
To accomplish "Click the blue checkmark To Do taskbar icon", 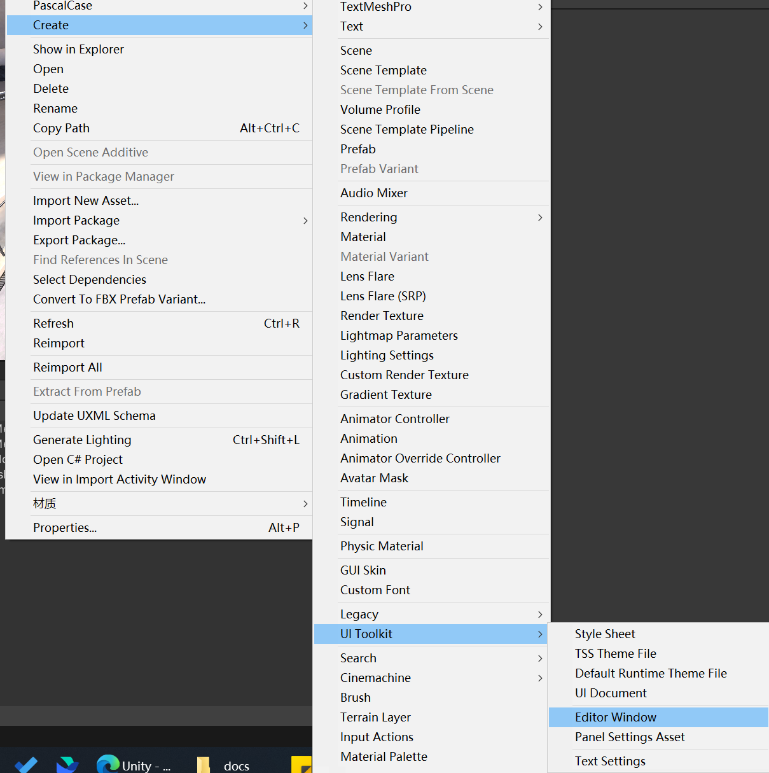I will click(x=26, y=765).
